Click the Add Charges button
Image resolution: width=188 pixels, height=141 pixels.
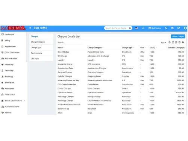(x=178, y=36)
